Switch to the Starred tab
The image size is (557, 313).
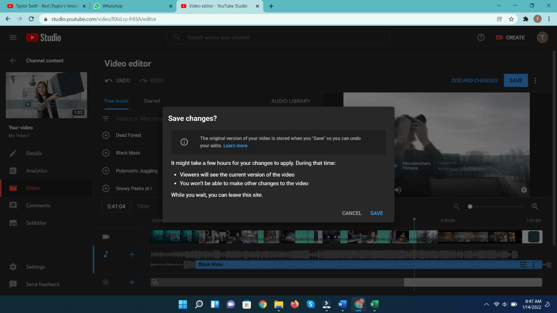pyautogui.click(x=152, y=101)
